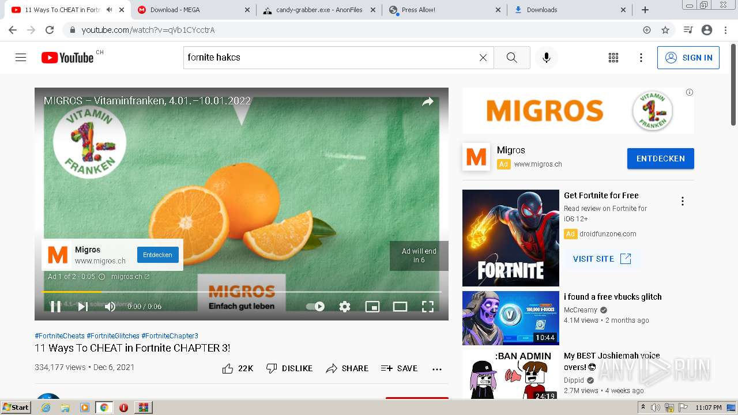Image resolution: width=738 pixels, height=415 pixels.
Task: Open the #FortniteGlitches hashtag
Action: point(113,336)
